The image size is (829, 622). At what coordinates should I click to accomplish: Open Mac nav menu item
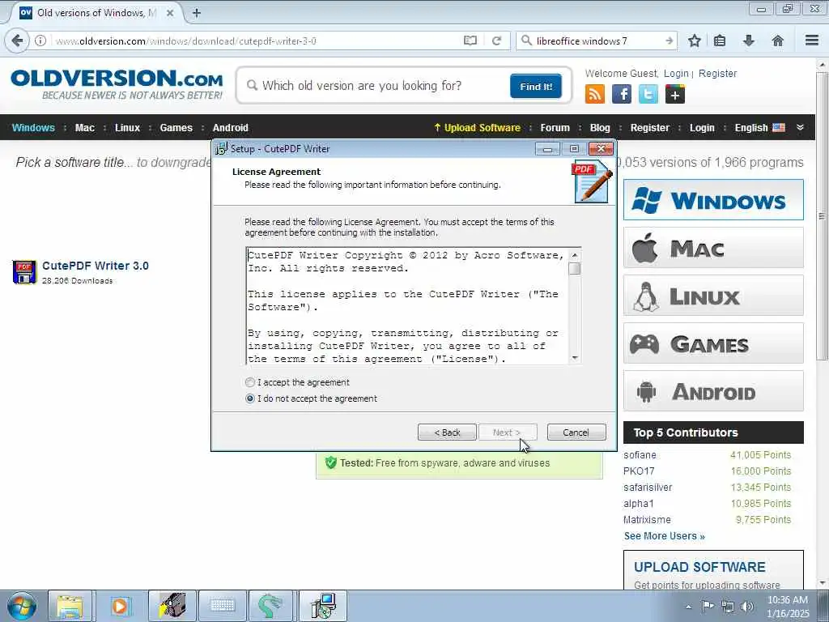coord(84,127)
